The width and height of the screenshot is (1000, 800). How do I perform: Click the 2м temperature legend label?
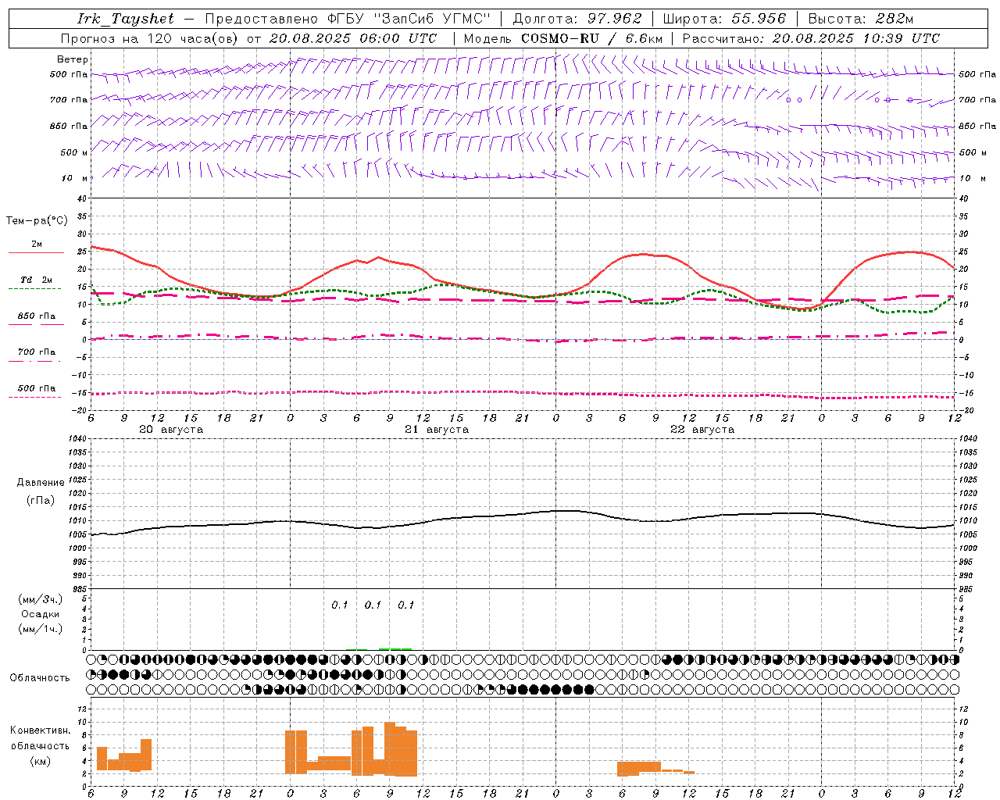coord(37,245)
